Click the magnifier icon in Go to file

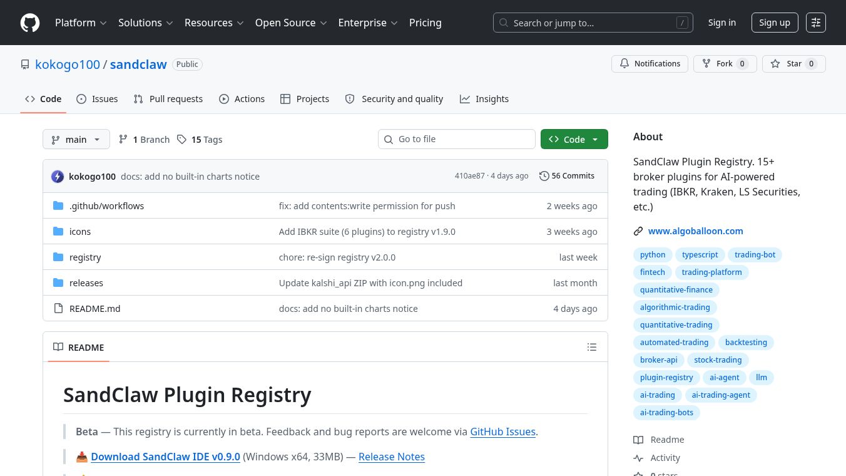[389, 139]
